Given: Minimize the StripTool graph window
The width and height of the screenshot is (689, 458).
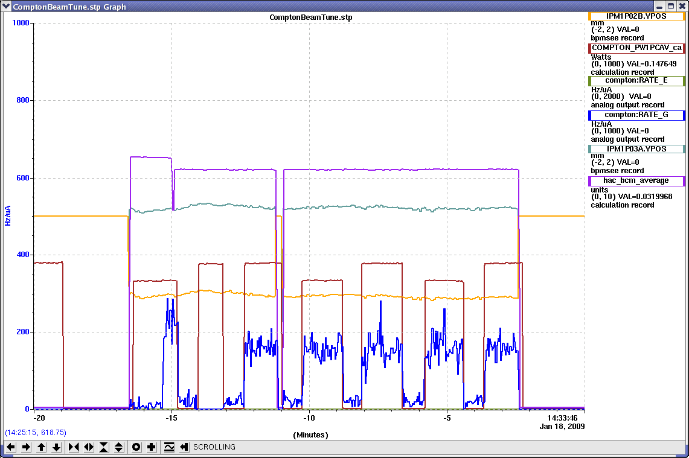Looking at the screenshot, I should point(659,6).
